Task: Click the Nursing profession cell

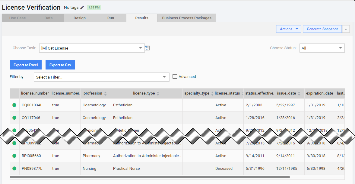Action: coord(96,169)
